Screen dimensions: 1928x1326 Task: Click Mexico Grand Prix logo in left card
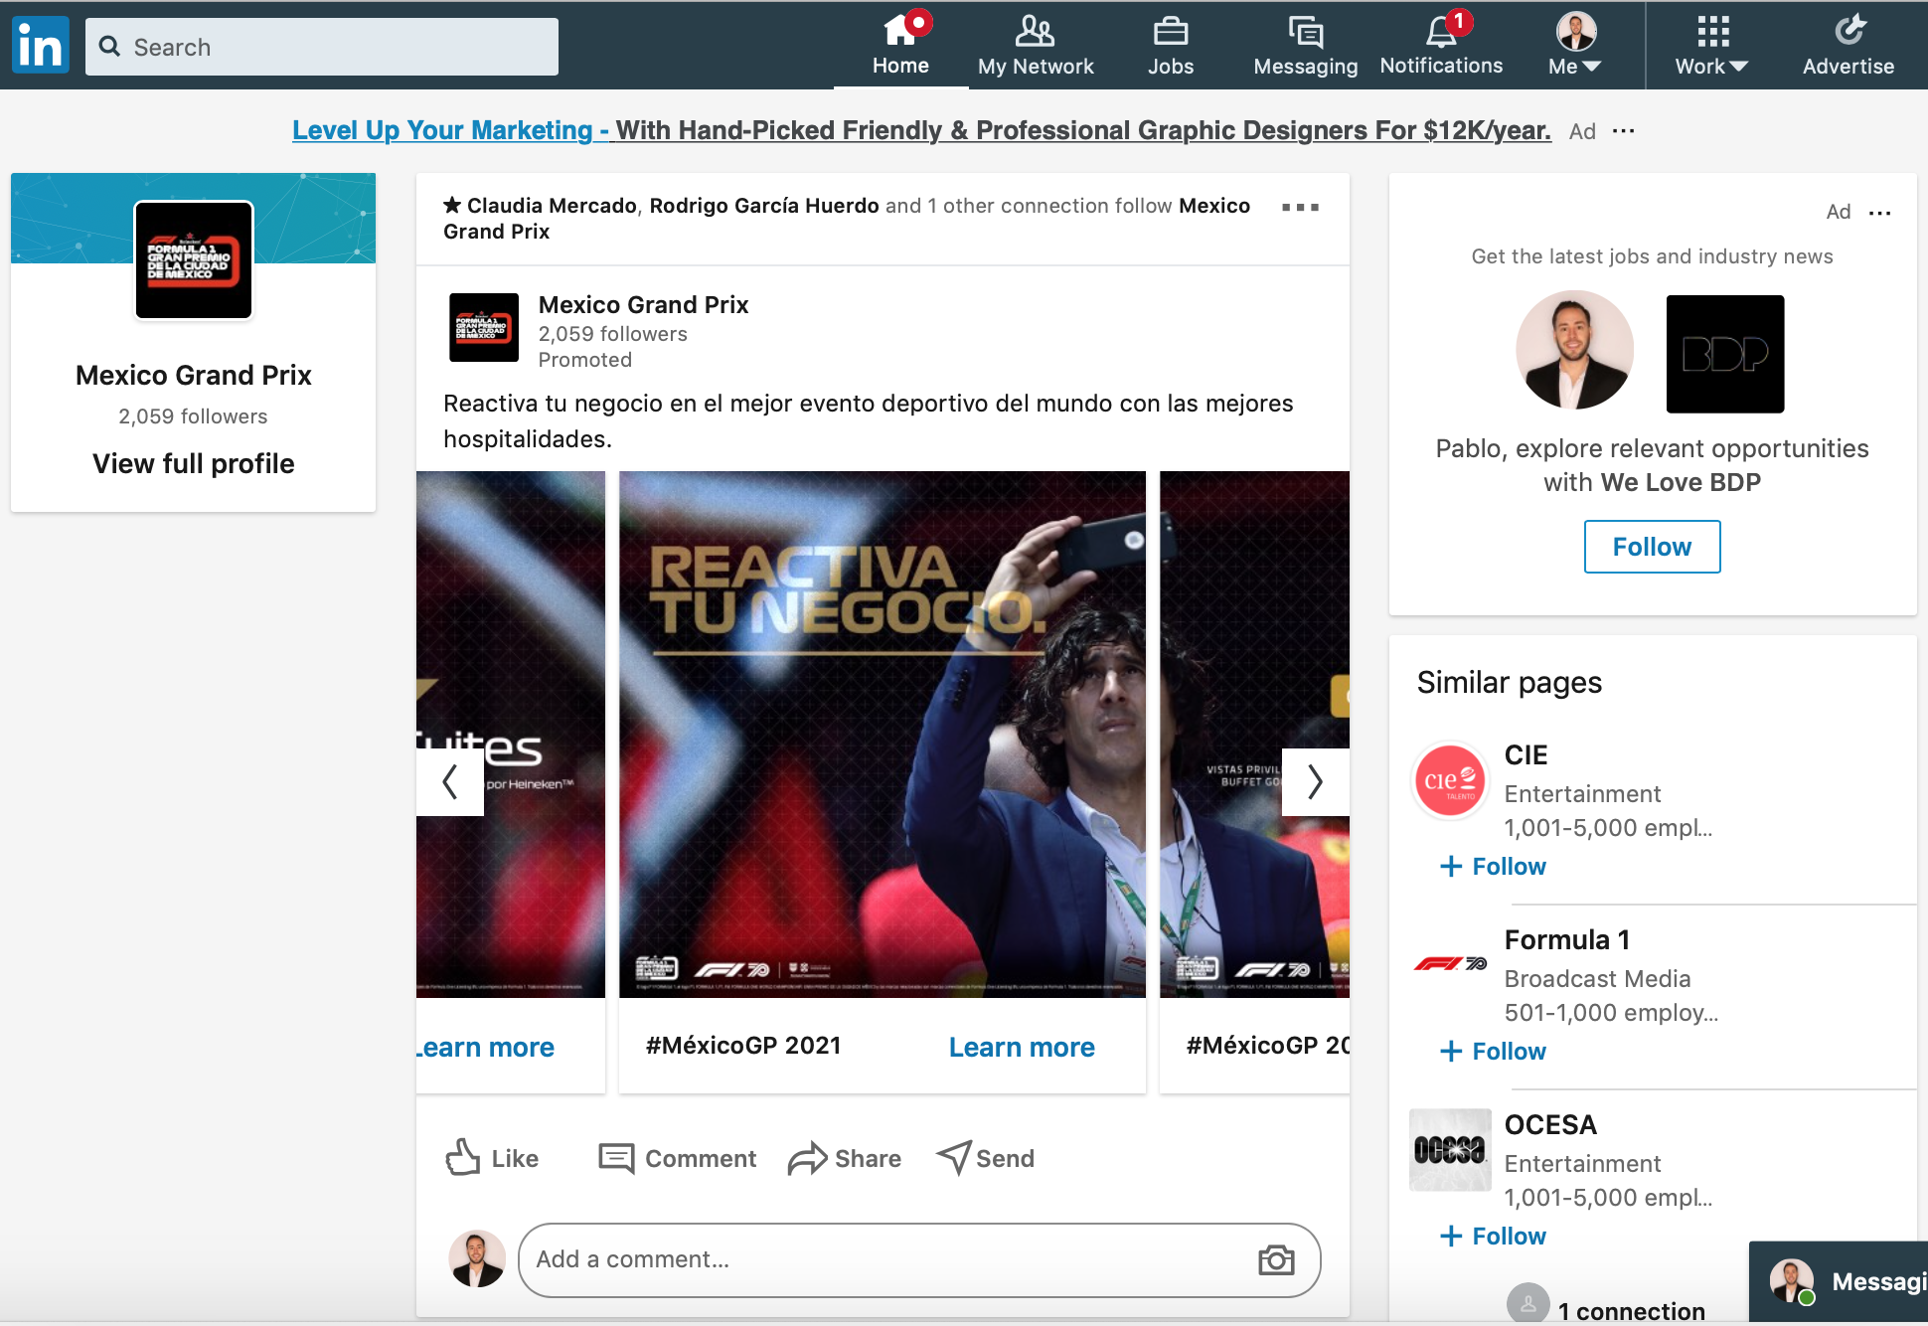194,260
